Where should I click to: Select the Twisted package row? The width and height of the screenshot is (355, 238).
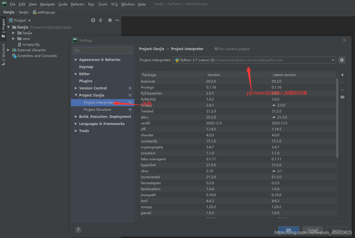pos(238,111)
